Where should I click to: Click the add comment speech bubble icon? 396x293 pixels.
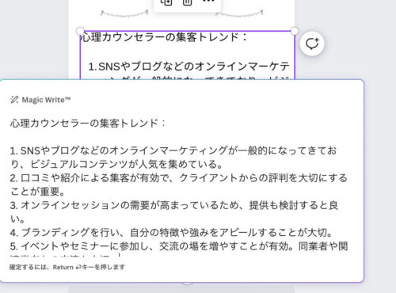point(312,44)
